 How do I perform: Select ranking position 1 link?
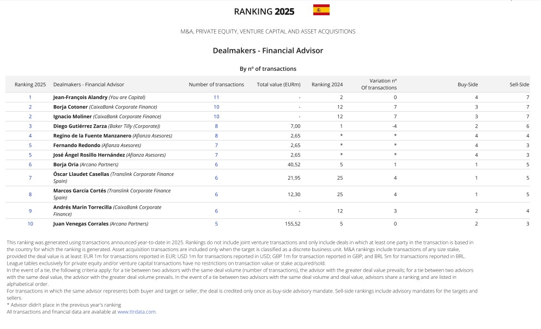(x=30, y=98)
